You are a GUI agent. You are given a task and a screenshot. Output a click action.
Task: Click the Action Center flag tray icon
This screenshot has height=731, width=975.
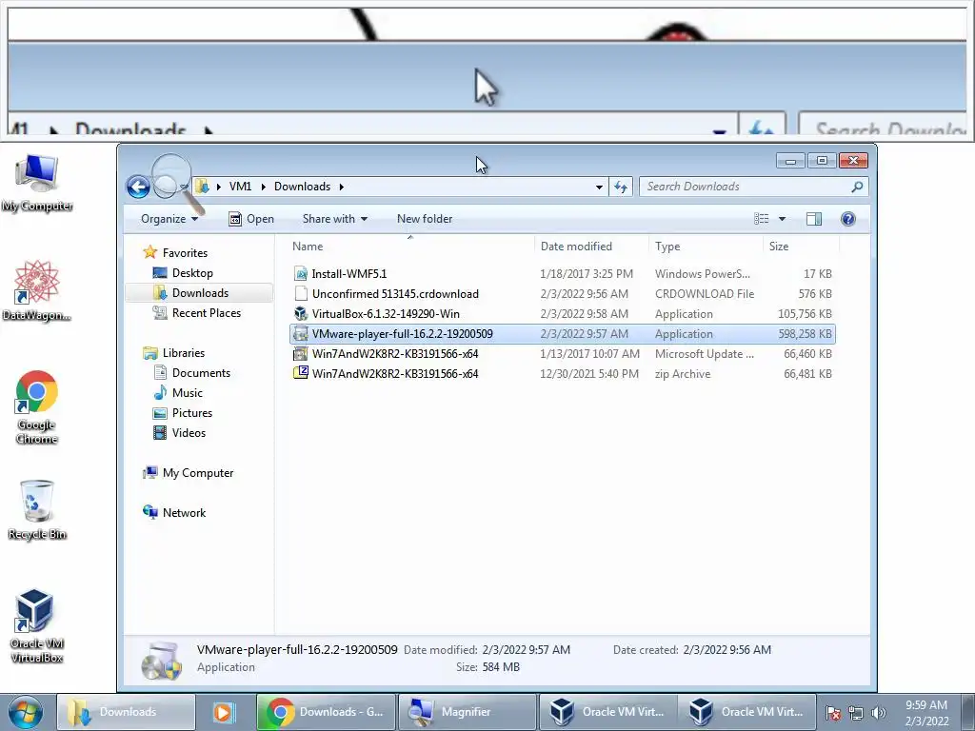click(x=833, y=712)
